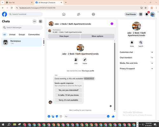
Task: Click the '$1,000 - 2 Beds 1 Bath Apartment/condo' text
Action: [x=67, y=32]
